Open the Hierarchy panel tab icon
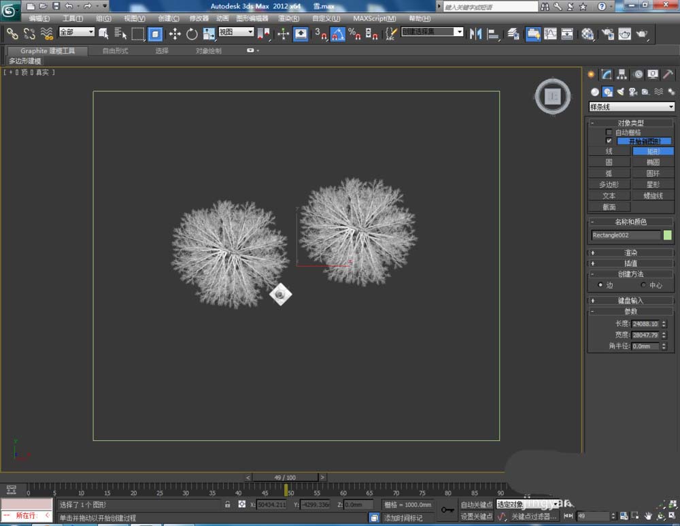Image resolution: width=680 pixels, height=526 pixels. [x=622, y=75]
